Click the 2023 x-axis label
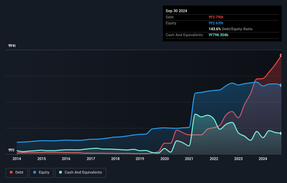This screenshot has width=287, height=183. click(x=238, y=159)
